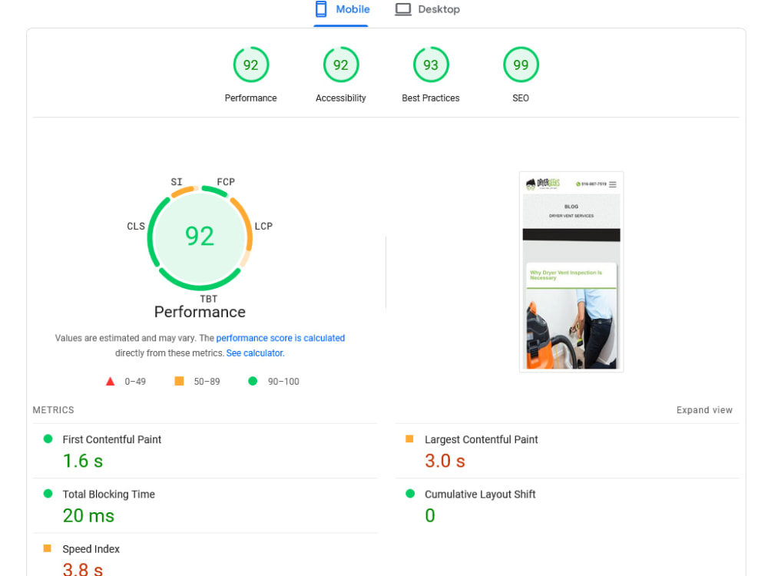The height and width of the screenshot is (576, 768).
Task: Open the performance score is calculated link
Action: point(280,338)
